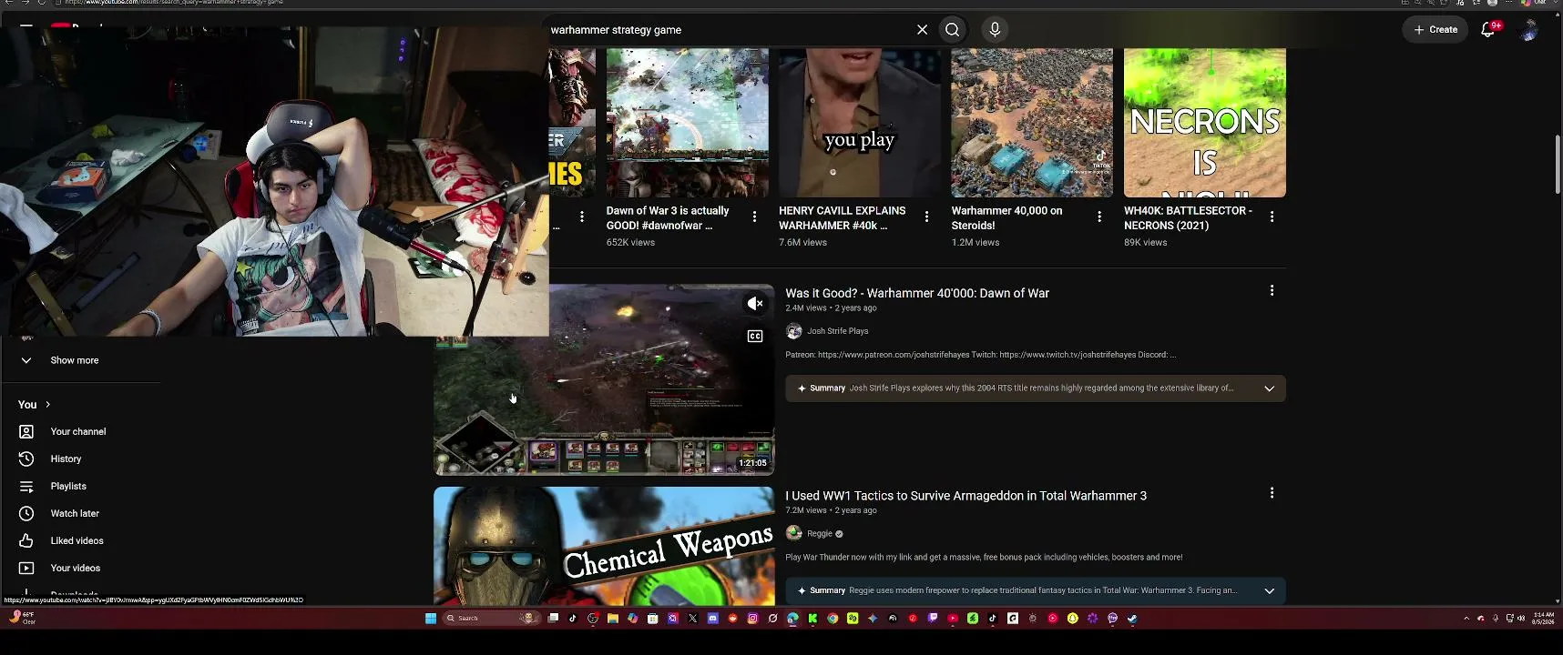
Task: Click the Create button
Action: coord(1435,30)
